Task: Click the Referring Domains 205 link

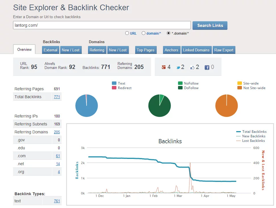Action: 57,132
